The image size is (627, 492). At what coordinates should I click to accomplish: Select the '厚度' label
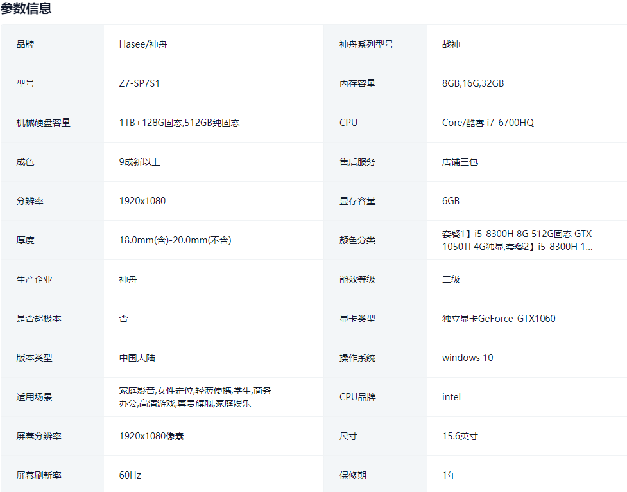click(x=25, y=240)
